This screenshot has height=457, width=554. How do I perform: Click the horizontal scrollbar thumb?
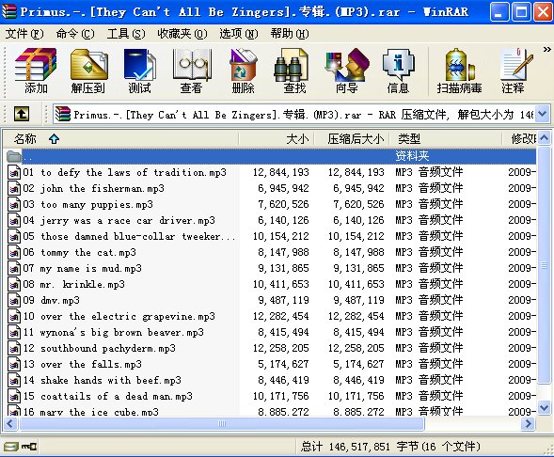pos(222,423)
